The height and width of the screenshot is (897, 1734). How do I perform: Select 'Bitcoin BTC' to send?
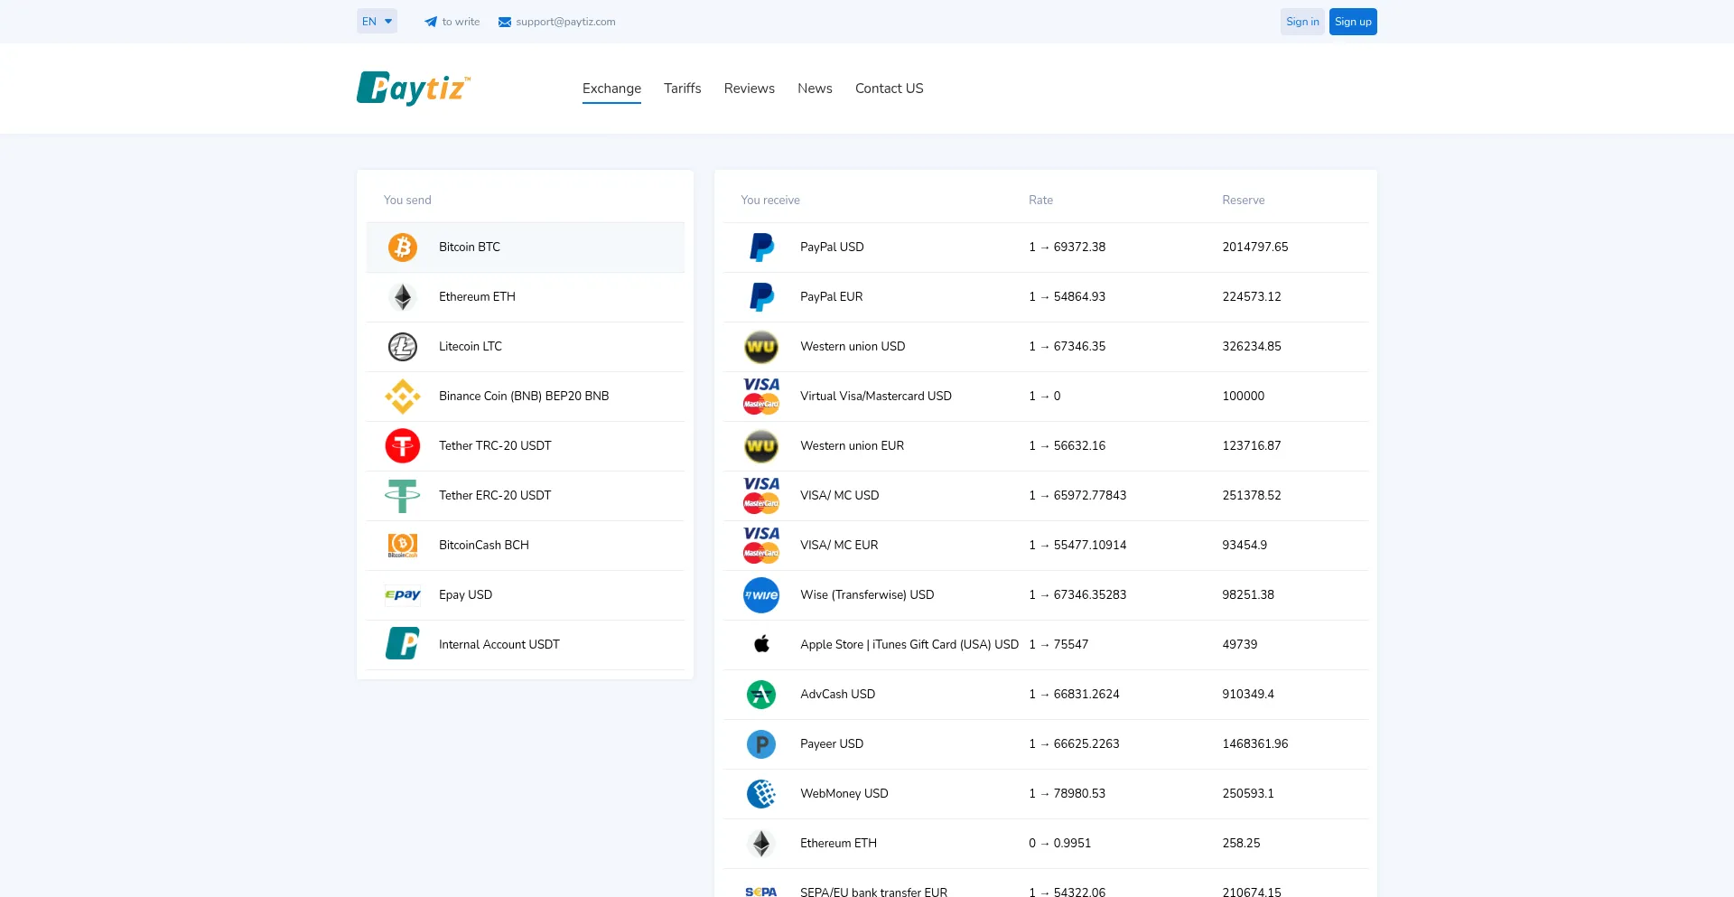(526, 248)
